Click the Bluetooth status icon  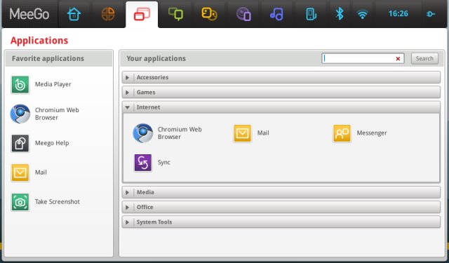[x=340, y=13]
